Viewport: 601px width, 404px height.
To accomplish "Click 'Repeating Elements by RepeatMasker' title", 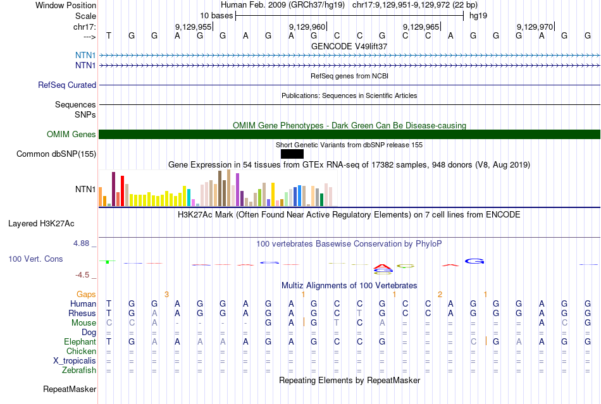I will pyautogui.click(x=350, y=380).
